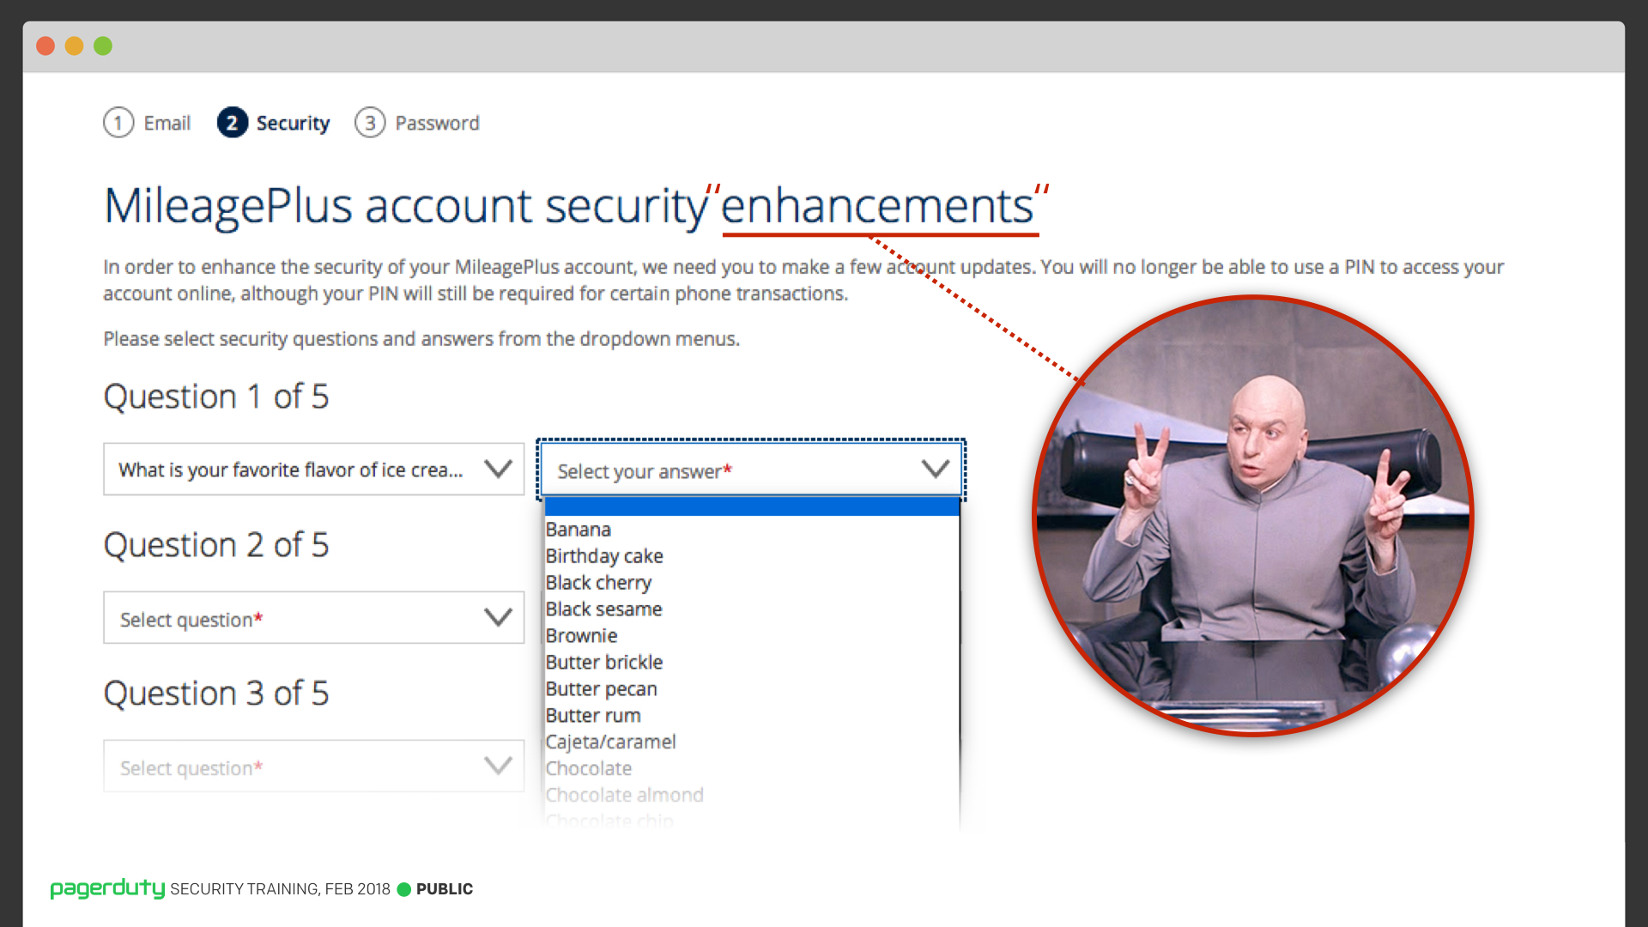Image resolution: width=1648 pixels, height=927 pixels.
Task: Click the yellow minimize window button
Action: click(75, 46)
